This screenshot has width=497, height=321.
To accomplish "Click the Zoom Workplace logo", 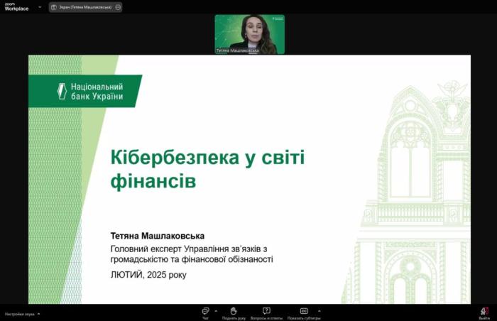I will pos(16,6).
